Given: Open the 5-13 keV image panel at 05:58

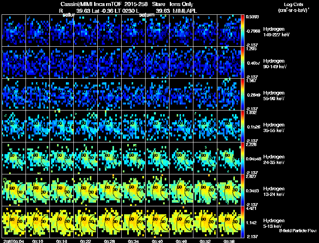Looking at the screenshot, I should 229,222.
